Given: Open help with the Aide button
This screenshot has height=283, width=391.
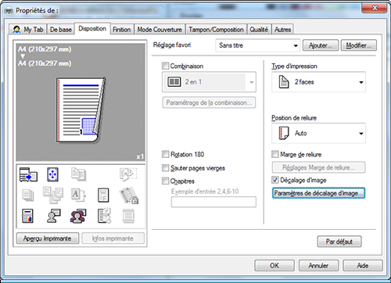Looking at the screenshot, I should (x=363, y=266).
